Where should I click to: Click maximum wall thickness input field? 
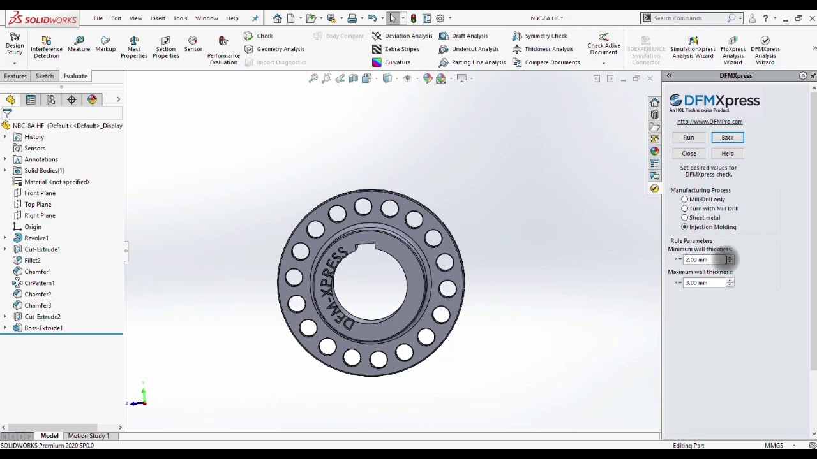point(704,282)
